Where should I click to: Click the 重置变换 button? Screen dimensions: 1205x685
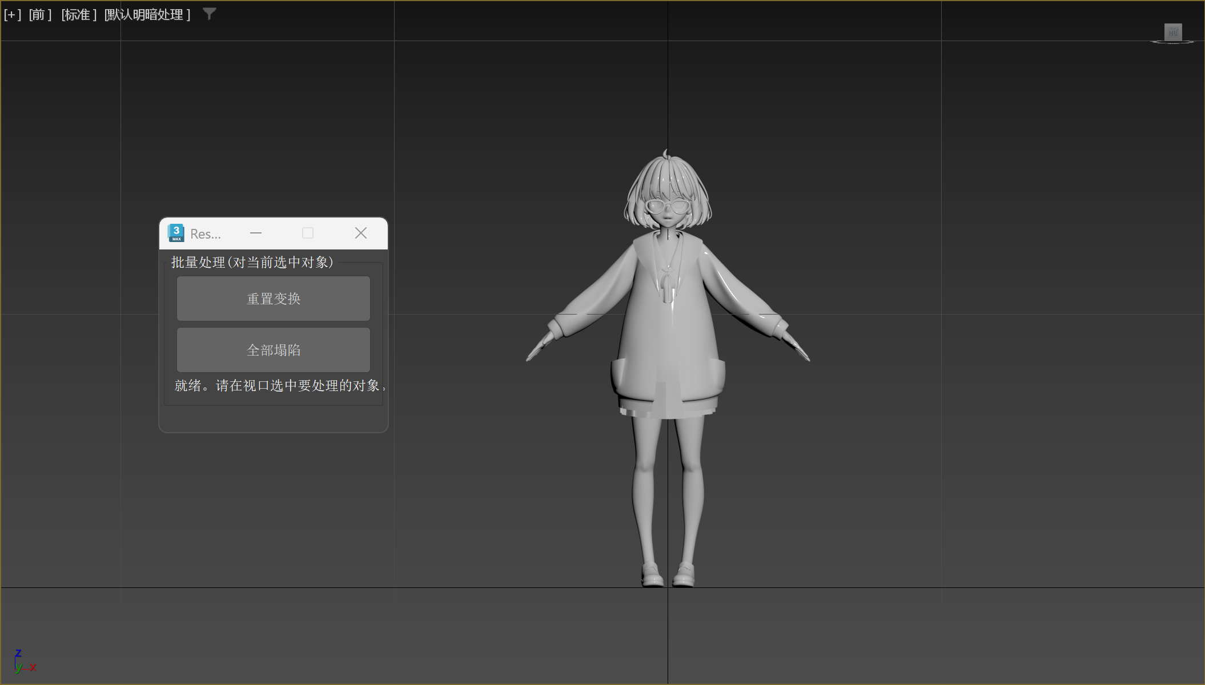click(274, 299)
